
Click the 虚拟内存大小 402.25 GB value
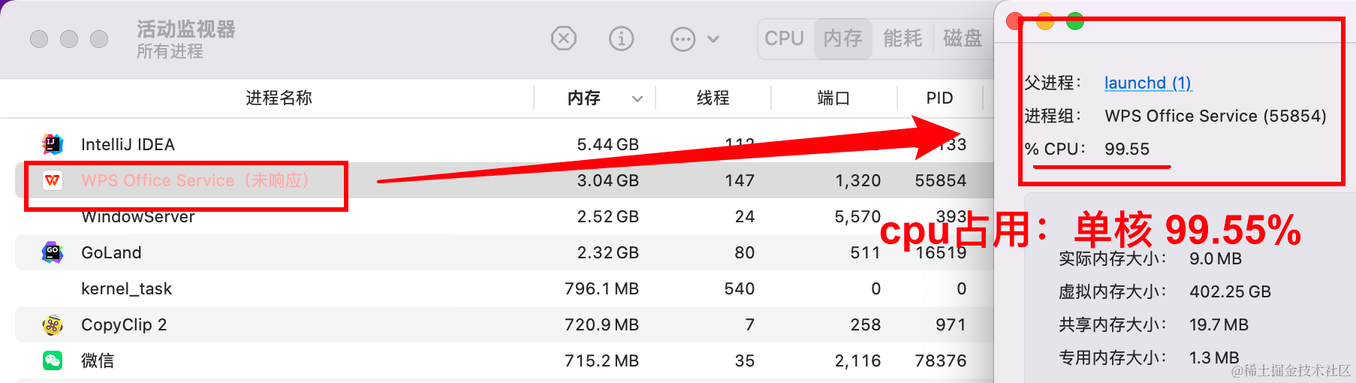click(x=1230, y=291)
